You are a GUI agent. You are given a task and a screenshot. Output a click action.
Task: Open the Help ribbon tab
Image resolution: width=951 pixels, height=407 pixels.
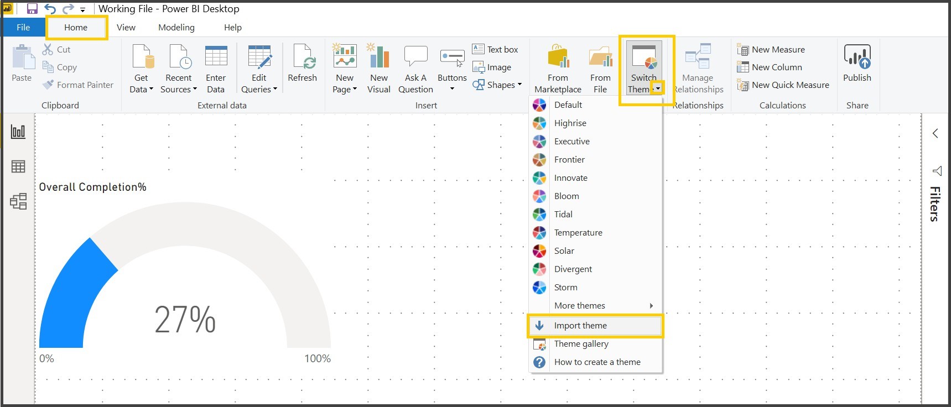coord(233,28)
